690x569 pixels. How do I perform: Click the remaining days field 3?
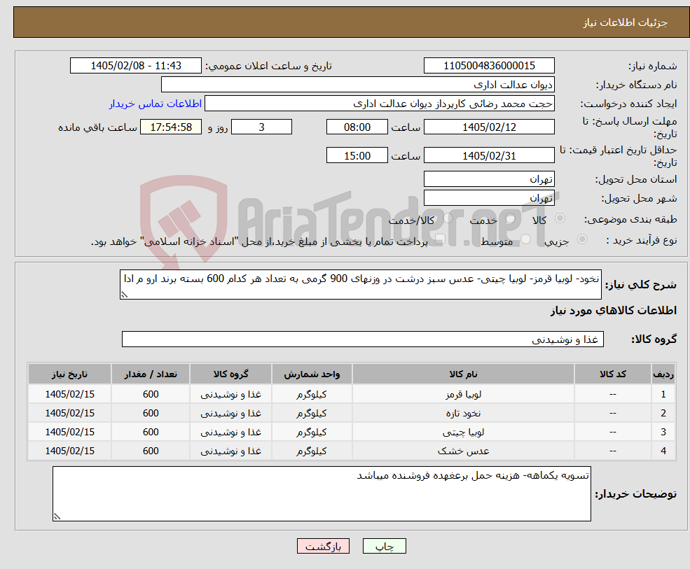[x=261, y=127]
